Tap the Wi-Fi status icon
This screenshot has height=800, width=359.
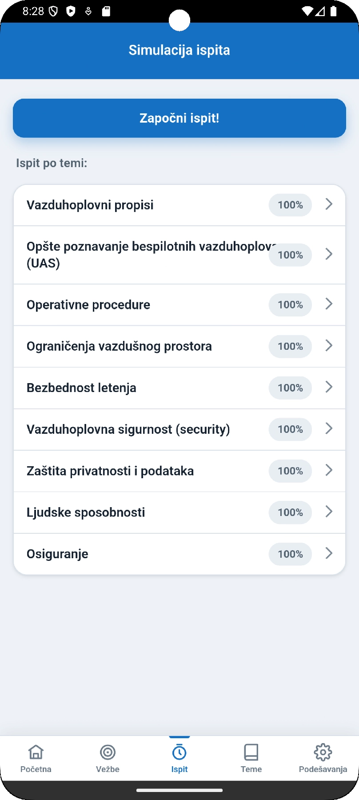[x=307, y=11]
